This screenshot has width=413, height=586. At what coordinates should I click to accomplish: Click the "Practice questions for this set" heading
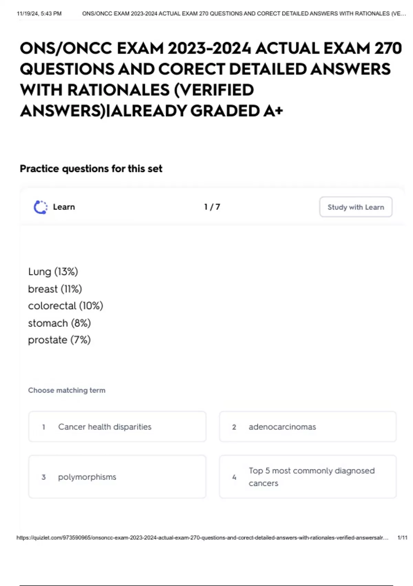click(x=91, y=169)
